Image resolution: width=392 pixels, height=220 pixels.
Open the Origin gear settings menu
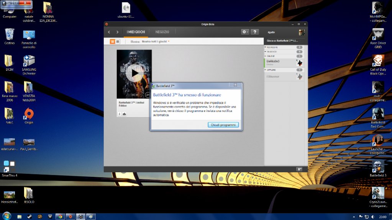tap(245, 32)
